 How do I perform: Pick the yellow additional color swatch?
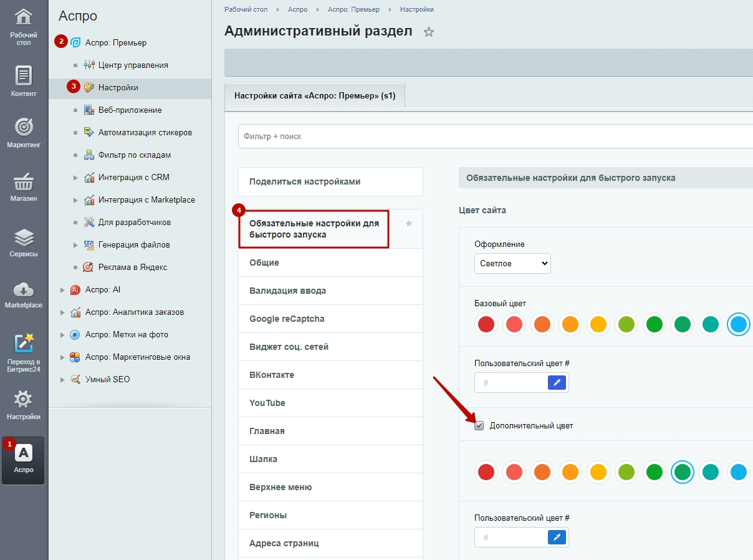(598, 473)
